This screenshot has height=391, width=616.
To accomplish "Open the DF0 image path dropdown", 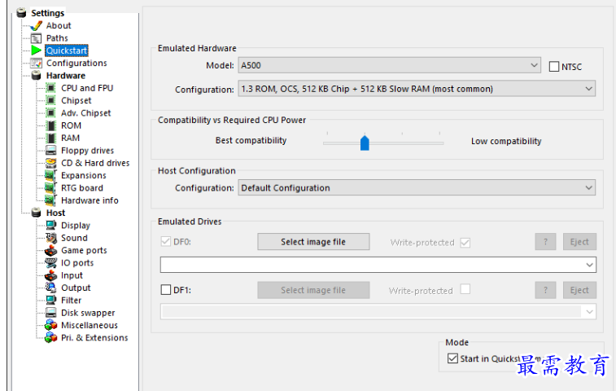I will [378, 265].
